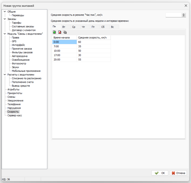The width and height of the screenshot is (191, 183).
Task: Click the rush hour speed input field
Action: pos(173,15)
